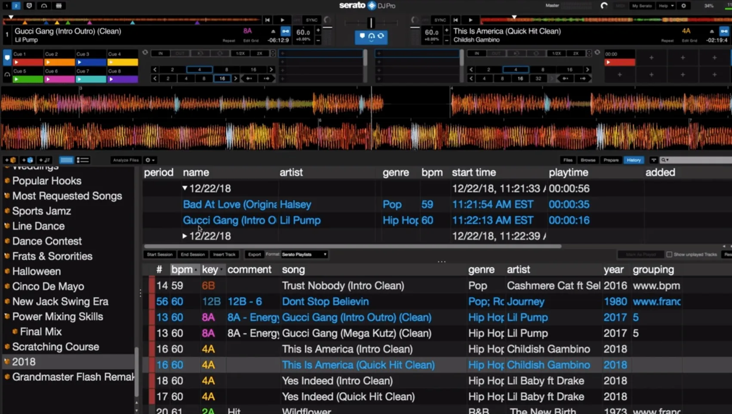The width and height of the screenshot is (732, 414).
Task: Click the Export button
Action: [254, 255]
